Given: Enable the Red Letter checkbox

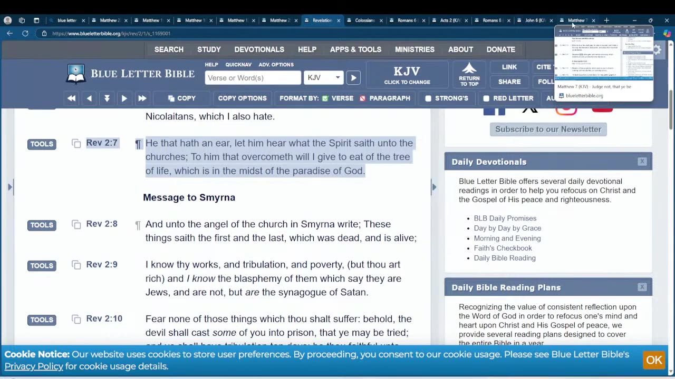Looking at the screenshot, I should click(486, 98).
